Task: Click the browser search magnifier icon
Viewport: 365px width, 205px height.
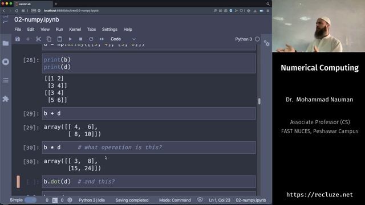Action: 268,4
